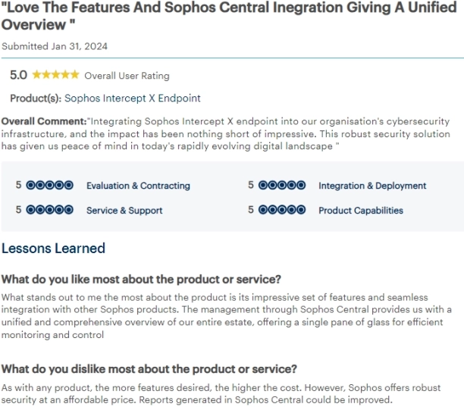Screen dimensions: 464x407
Task: Click the Overall User Rating label
Action: (x=127, y=76)
